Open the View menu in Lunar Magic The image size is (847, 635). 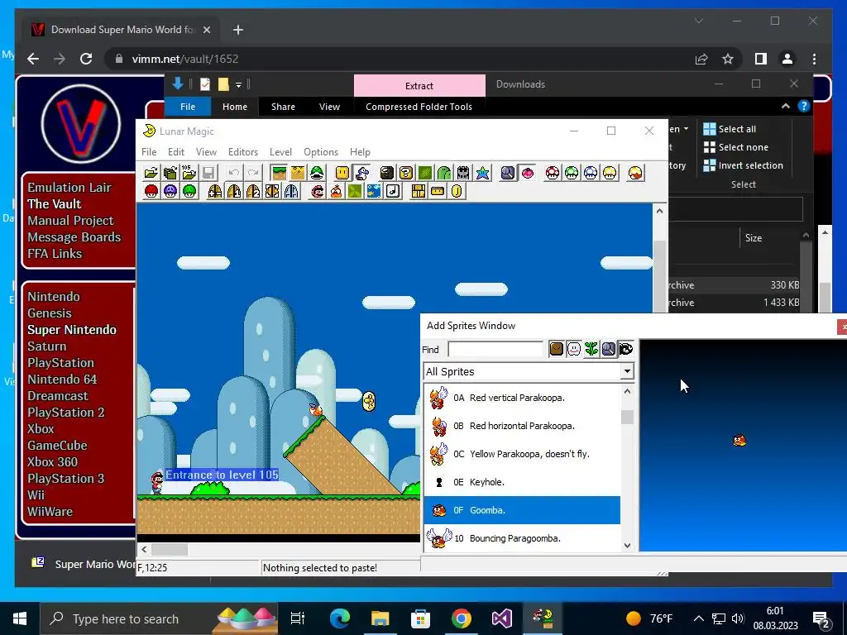click(x=206, y=152)
